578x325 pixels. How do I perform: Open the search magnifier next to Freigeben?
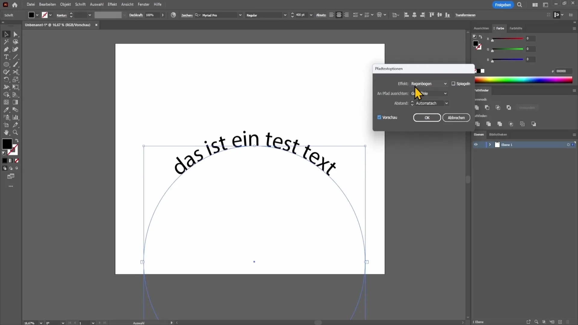(x=520, y=5)
